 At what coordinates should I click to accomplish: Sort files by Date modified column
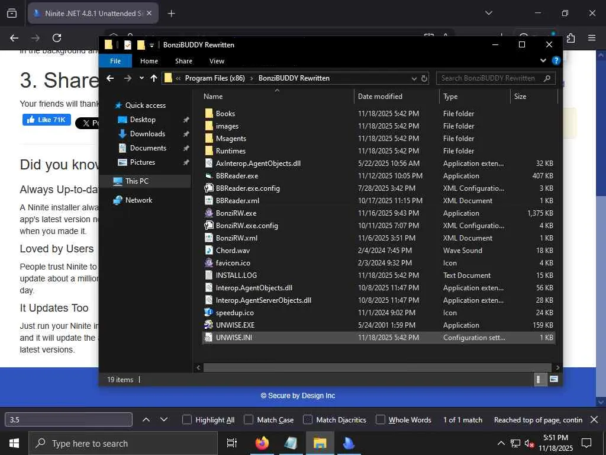pos(396,97)
